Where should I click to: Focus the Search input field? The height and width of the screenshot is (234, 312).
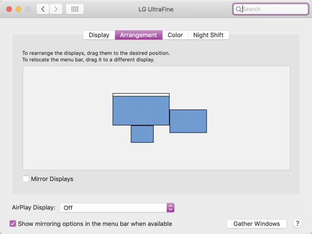click(x=271, y=9)
